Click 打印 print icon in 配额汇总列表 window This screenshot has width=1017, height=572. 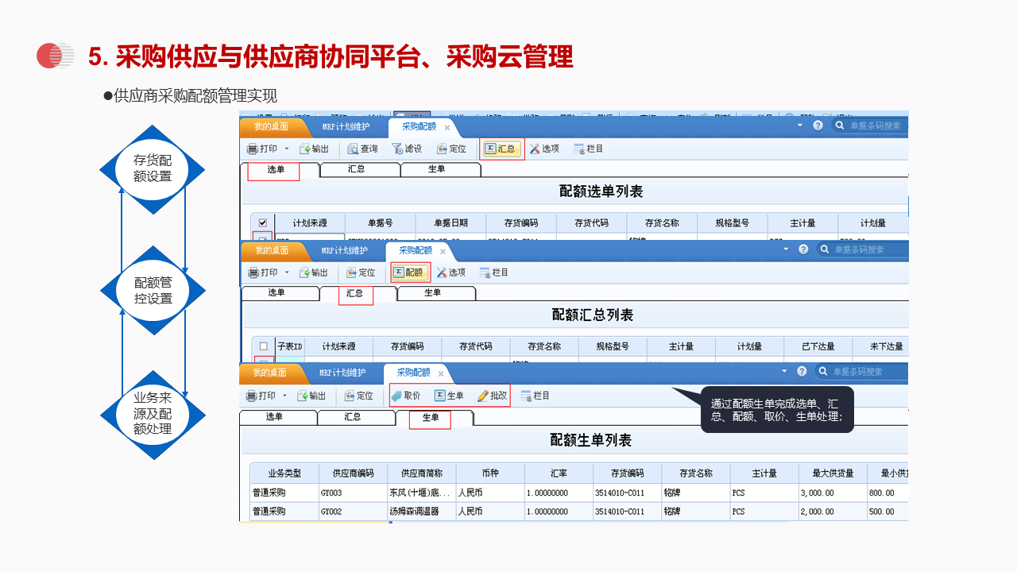pyautogui.click(x=261, y=272)
